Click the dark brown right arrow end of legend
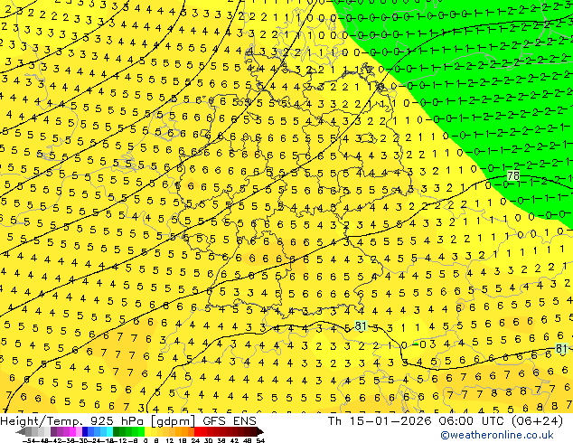 click(260, 431)
